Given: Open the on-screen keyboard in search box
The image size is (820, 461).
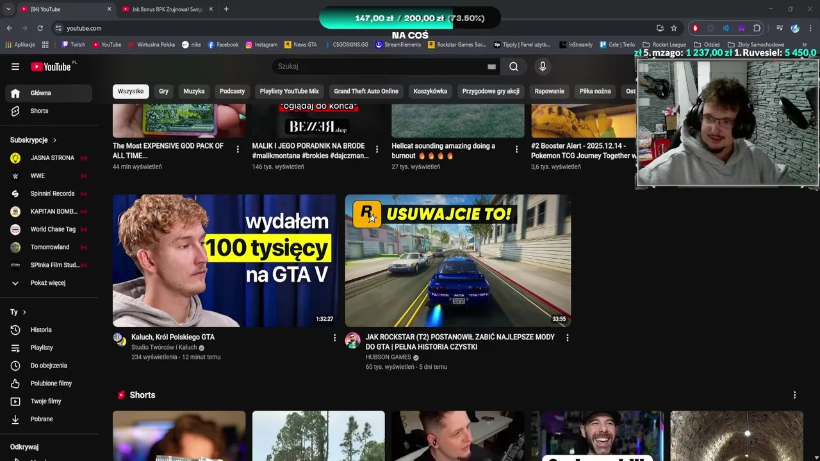Looking at the screenshot, I should coord(491,67).
